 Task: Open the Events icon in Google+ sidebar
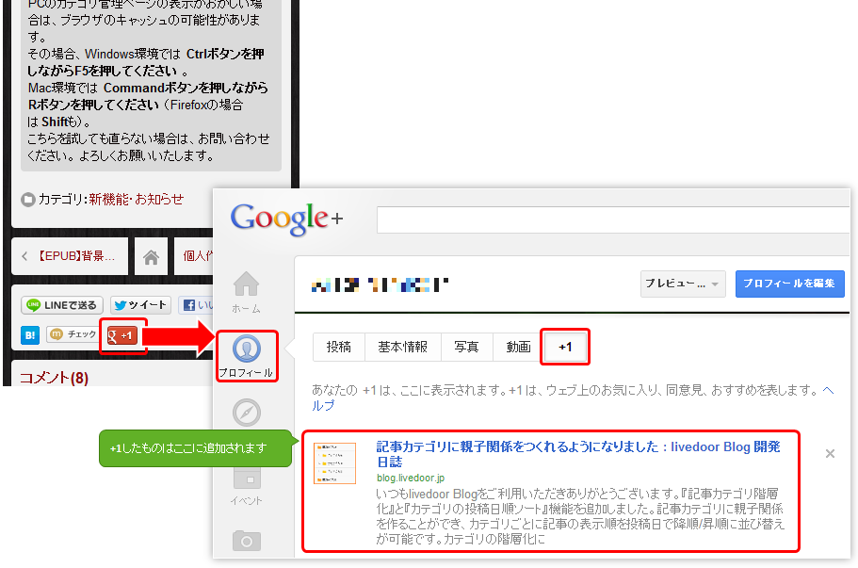pyautogui.click(x=247, y=486)
